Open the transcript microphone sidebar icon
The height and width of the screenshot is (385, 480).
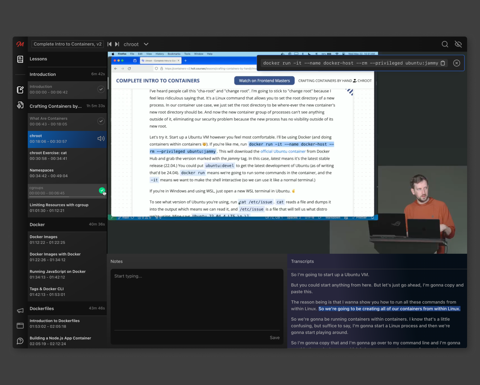click(20, 105)
